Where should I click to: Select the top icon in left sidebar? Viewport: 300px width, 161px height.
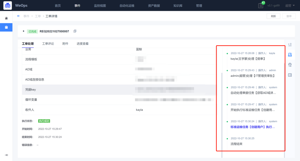6,18
